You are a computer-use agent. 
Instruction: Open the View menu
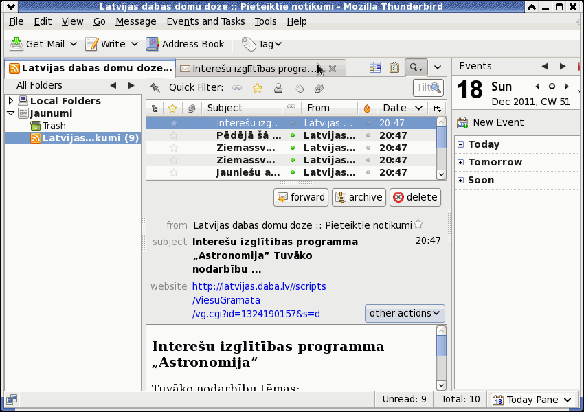click(72, 21)
